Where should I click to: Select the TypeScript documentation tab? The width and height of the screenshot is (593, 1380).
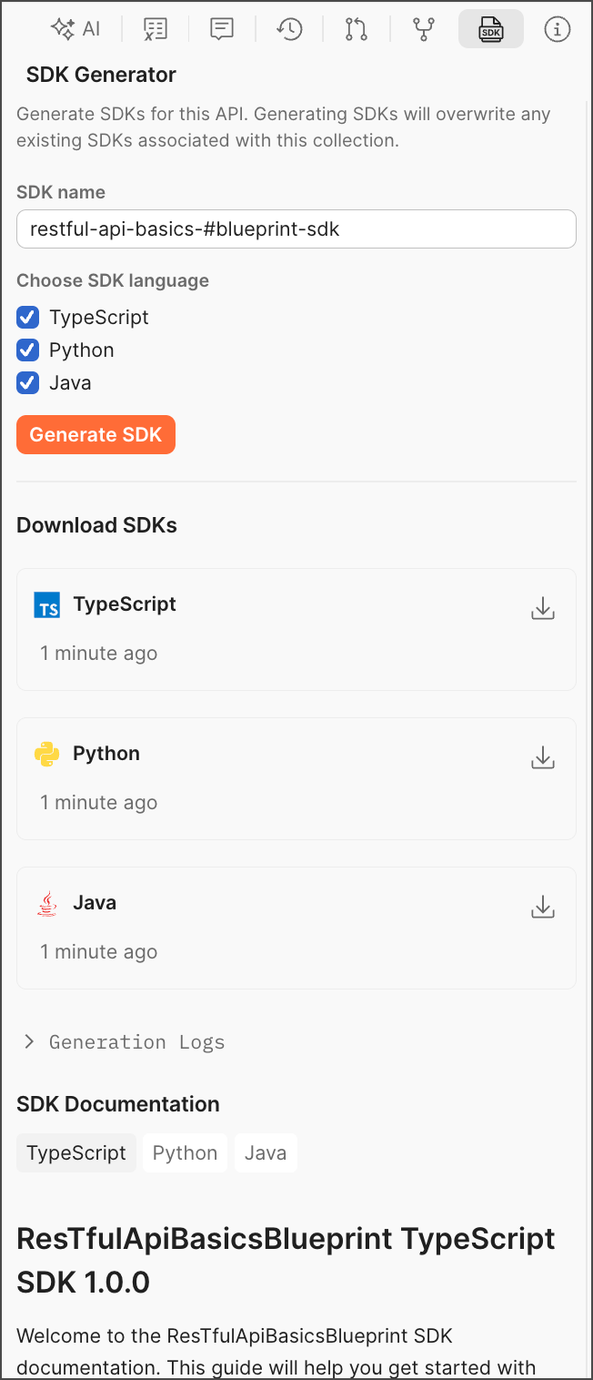tap(76, 1152)
